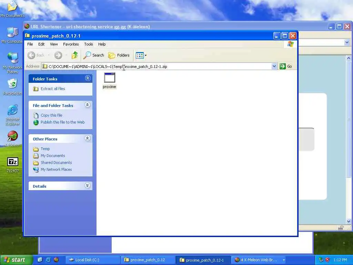
Task: Click Publish this file to the Web
Action: 63,122
